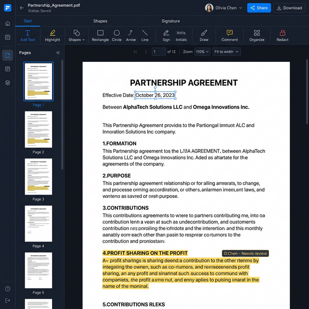This screenshot has height=309, width=309.
Task: Click the sidebar icon above the Layers icon
Action: coord(8,69)
